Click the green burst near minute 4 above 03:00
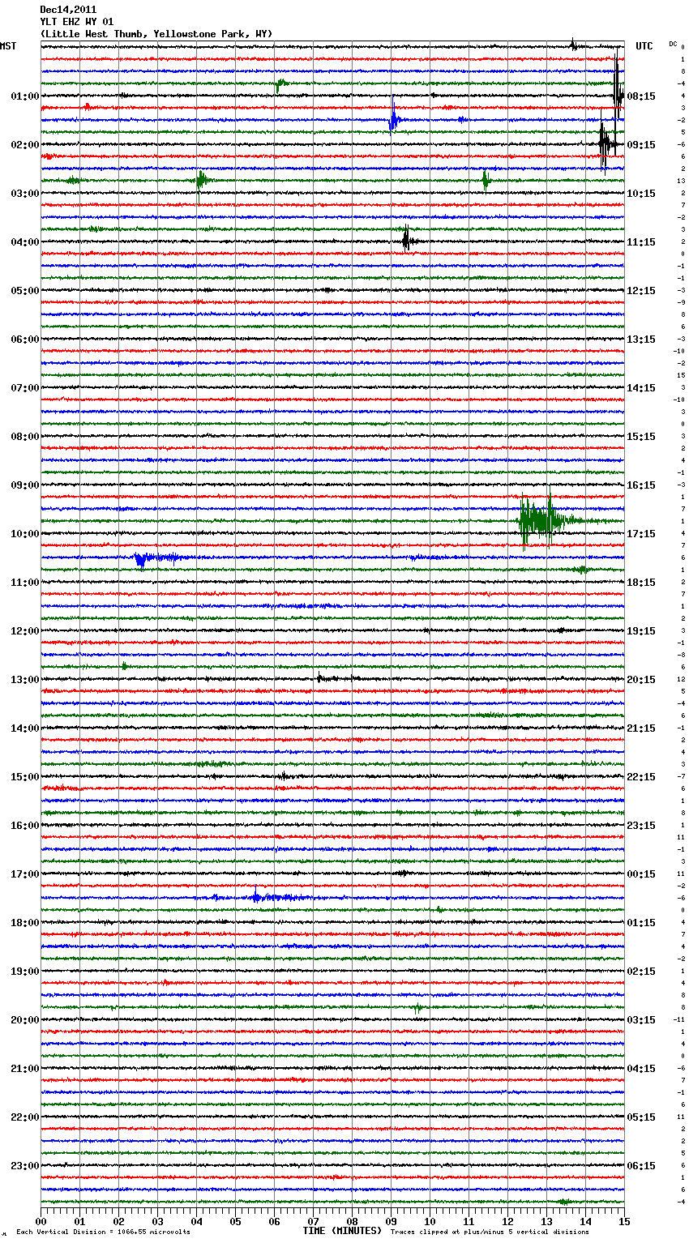Viewport: 689px width, 1243px height. point(201,180)
